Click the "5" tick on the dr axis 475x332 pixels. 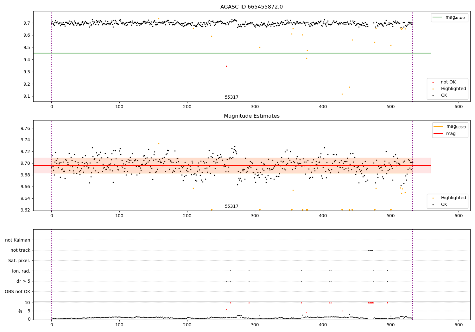pyautogui.click(x=29, y=311)
